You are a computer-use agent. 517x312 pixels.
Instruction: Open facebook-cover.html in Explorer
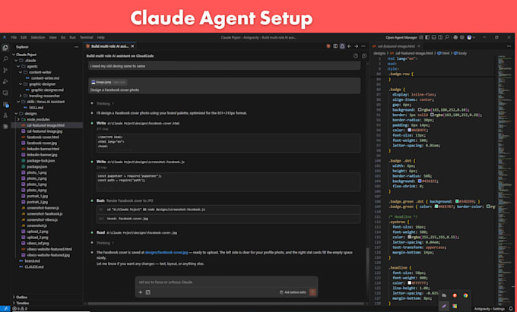point(43,137)
